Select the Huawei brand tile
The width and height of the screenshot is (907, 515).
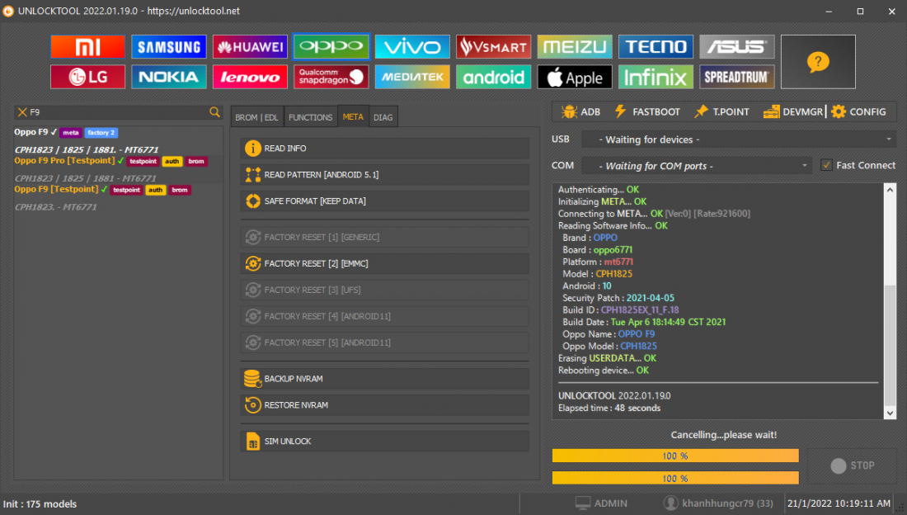tap(250, 47)
